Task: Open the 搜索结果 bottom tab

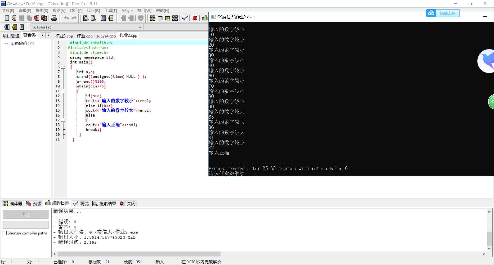Action: 104,204
